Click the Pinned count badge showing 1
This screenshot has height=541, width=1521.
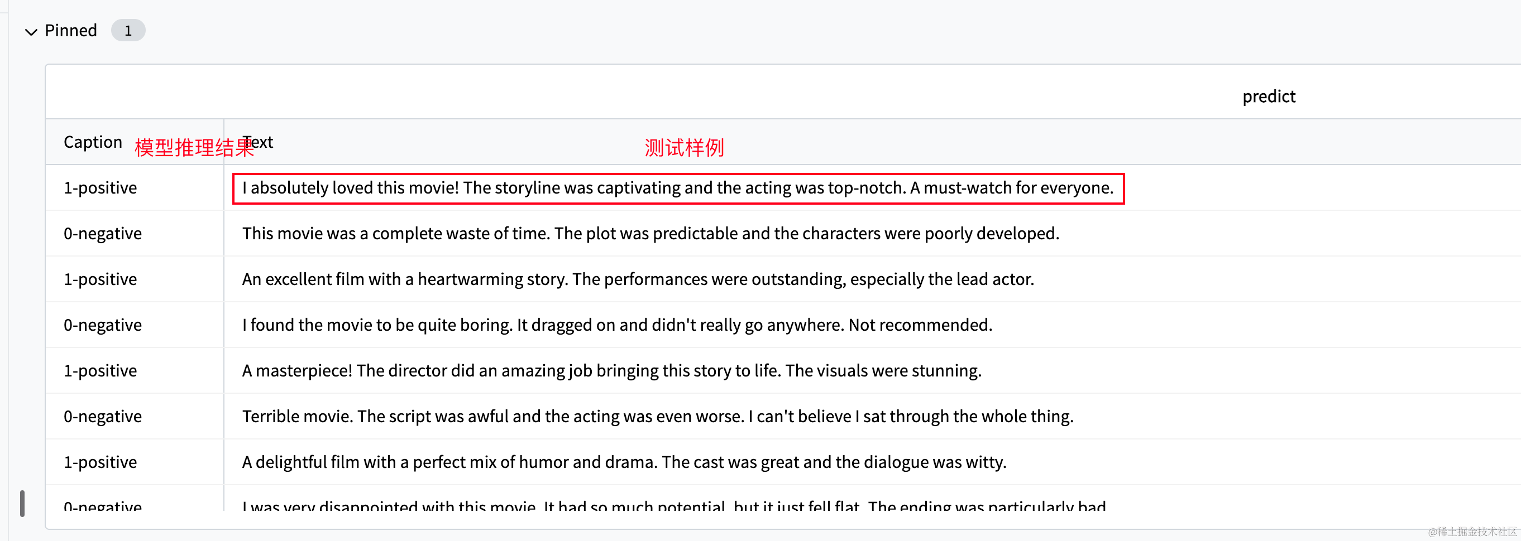click(x=128, y=30)
